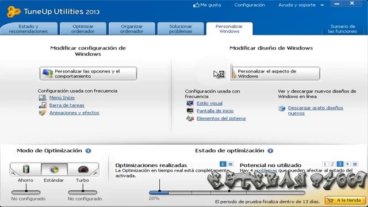Click Me gusta text in the header
Viewport: 368px width, 207px height.
point(210,5)
